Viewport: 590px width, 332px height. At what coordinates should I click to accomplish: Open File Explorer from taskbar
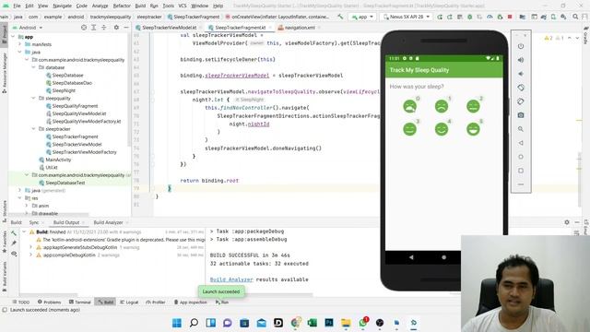pos(346,323)
